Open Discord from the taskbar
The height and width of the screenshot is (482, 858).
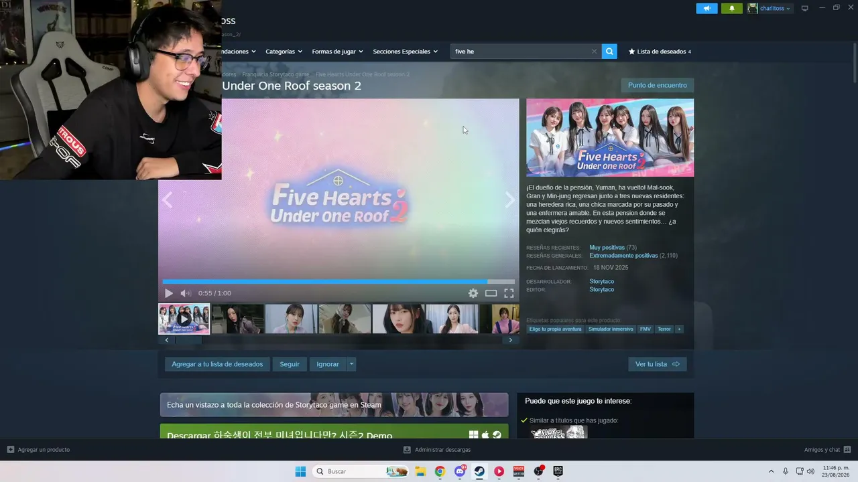pos(460,471)
